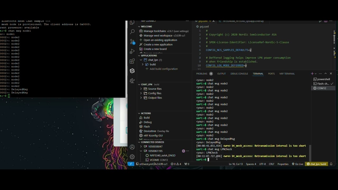Expand the Source files folder
338x190 pixels.
[141, 89]
